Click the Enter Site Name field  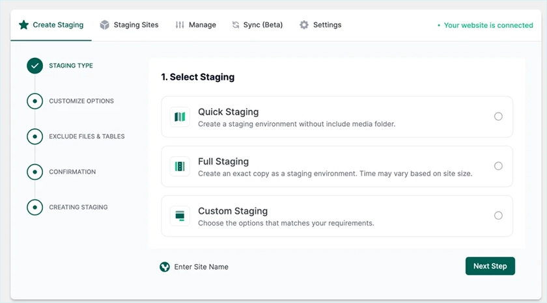201,267
